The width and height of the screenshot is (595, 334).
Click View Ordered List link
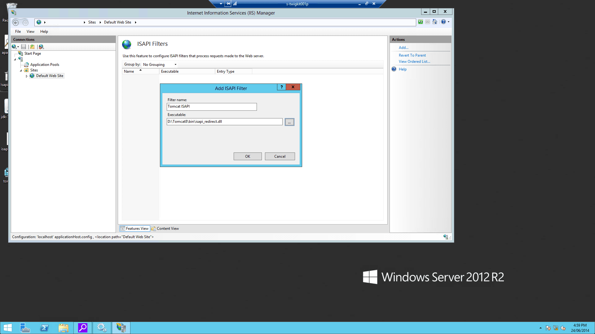click(414, 62)
